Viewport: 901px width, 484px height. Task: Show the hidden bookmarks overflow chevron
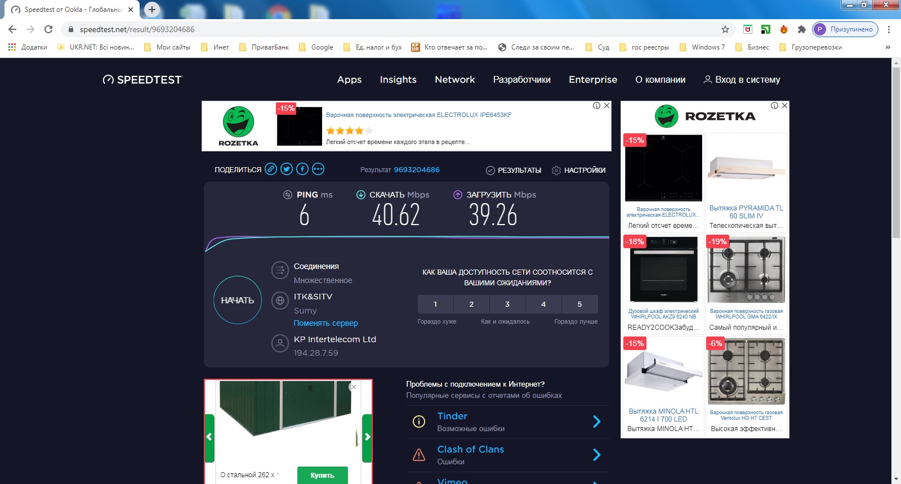pyautogui.click(x=888, y=47)
